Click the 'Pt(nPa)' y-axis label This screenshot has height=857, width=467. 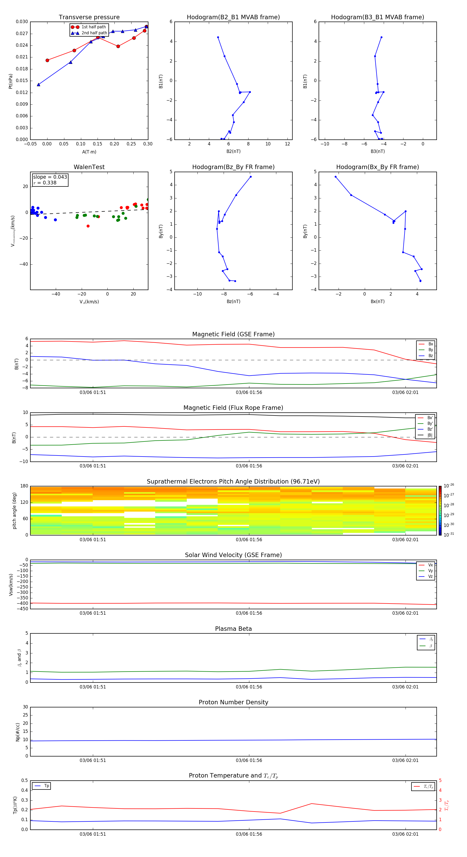coord(11,81)
